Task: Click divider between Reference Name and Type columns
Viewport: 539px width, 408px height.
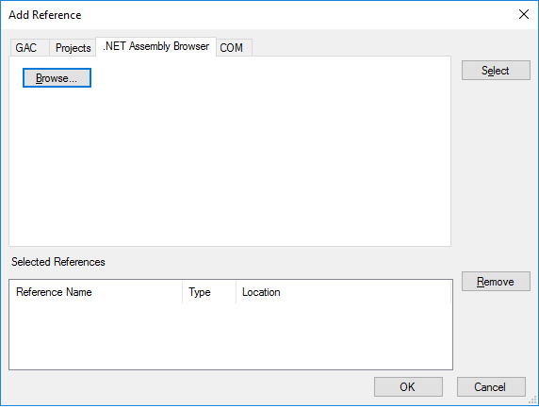Action: coord(183,292)
